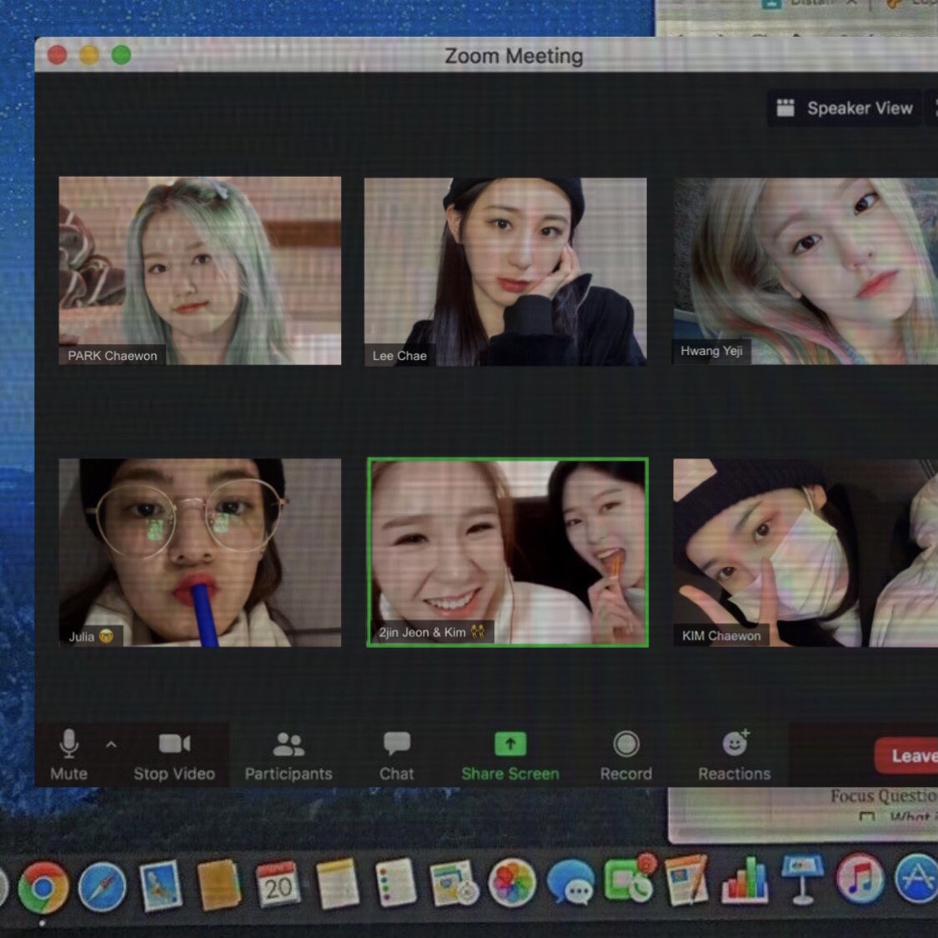Viewport: 938px width, 938px height.
Task: Open Contacts book icon in dock
Action: [218, 885]
